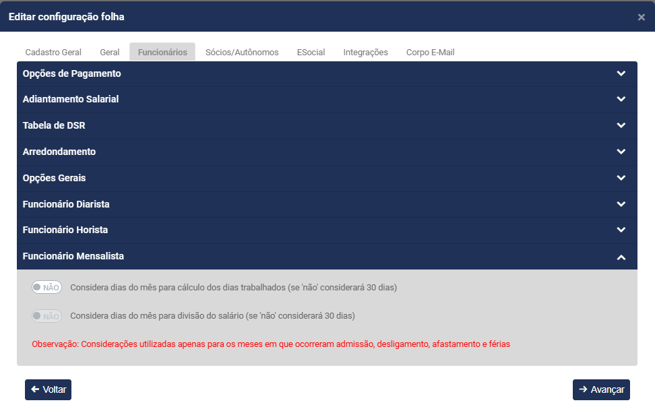Viewport: 655px width, 411px height.
Task: Open the Corpo E-Mail tab
Action: (x=430, y=52)
